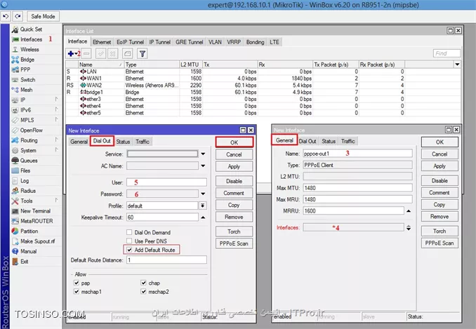
Task: Open Wireless menu in sidebar
Action: pyautogui.click(x=25, y=49)
